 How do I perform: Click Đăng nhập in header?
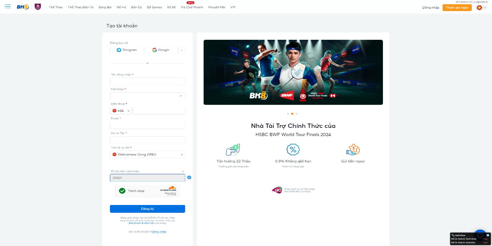click(x=430, y=7)
